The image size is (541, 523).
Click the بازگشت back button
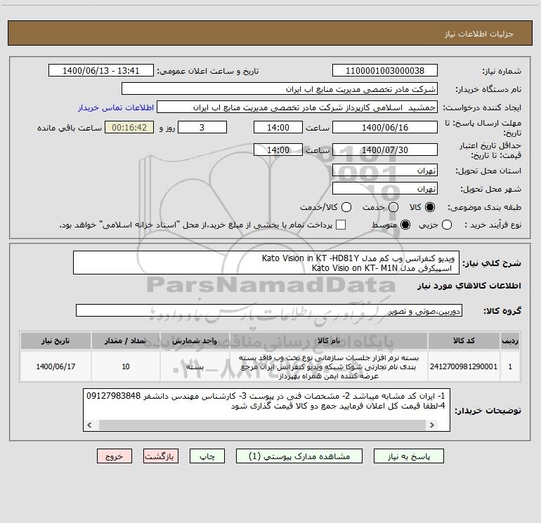[x=161, y=456]
